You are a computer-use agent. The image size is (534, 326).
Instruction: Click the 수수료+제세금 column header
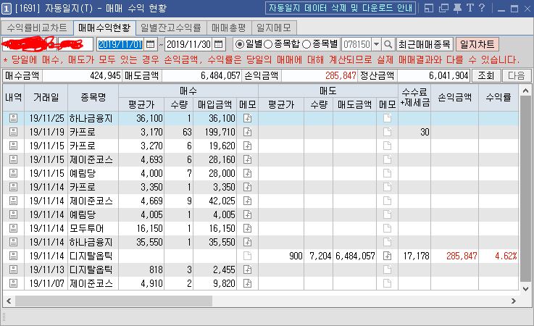414,97
